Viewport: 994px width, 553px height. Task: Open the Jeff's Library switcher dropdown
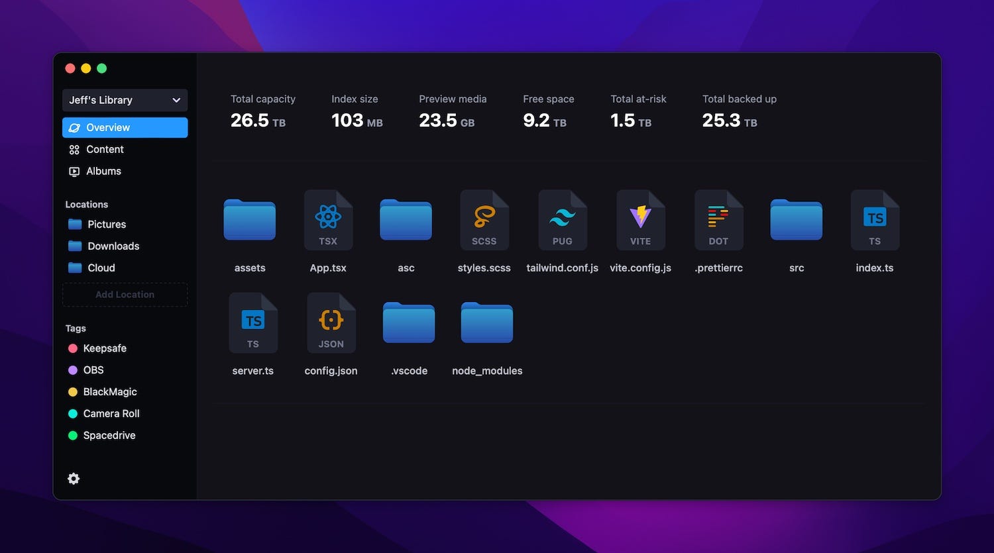(x=125, y=100)
